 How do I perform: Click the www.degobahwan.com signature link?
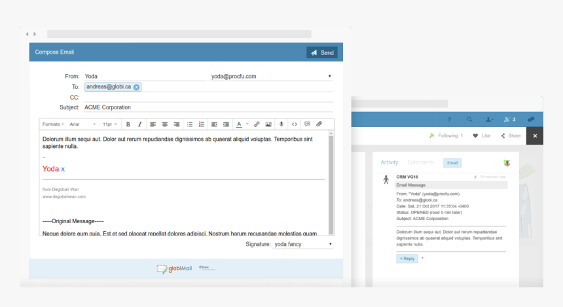[64, 197]
